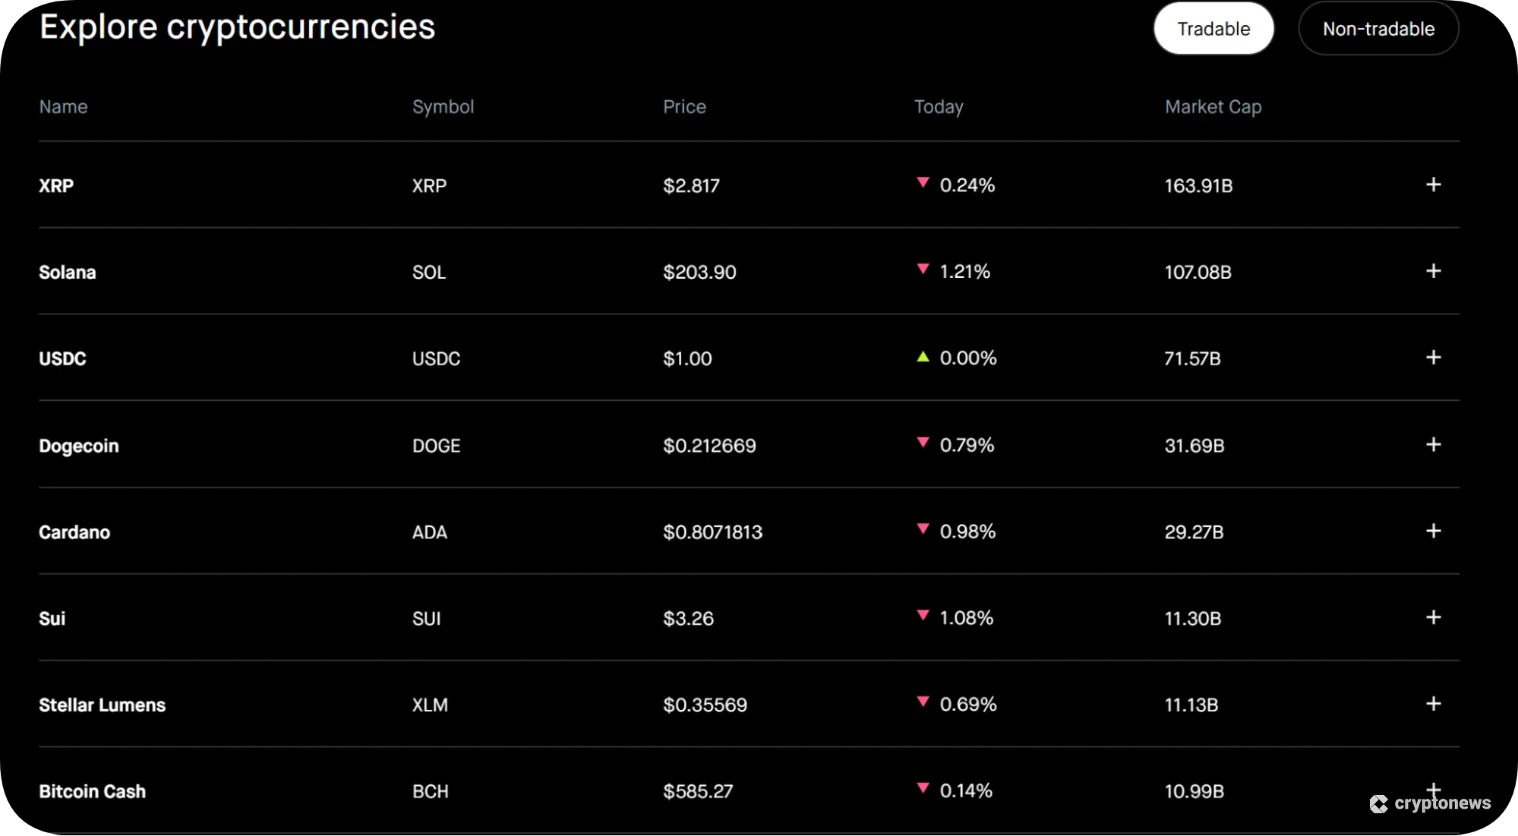The image size is (1518, 836).
Task: Click the plus icon for Bitcoin Cash
Action: [1434, 790]
